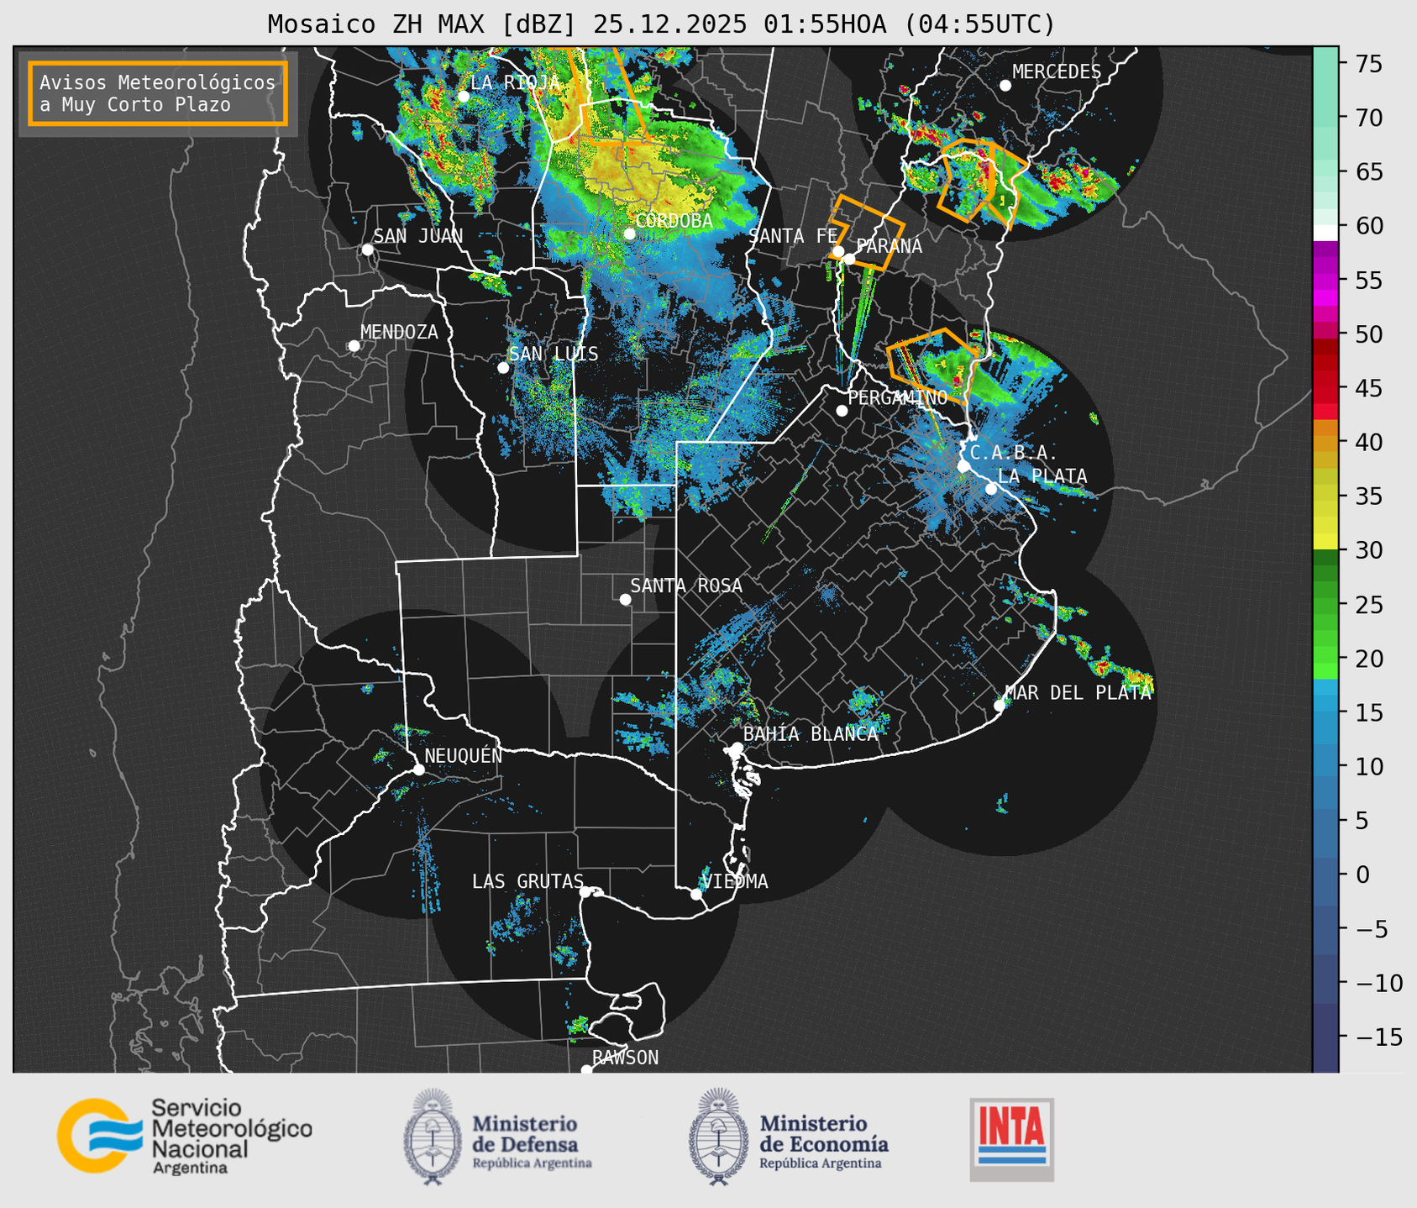Click the LAS GRUTAS city label
Screen dimensions: 1417x1208
click(x=527, y=881)
